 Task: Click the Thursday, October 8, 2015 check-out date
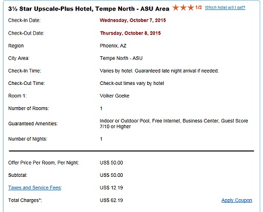click(x=130, y=33)
